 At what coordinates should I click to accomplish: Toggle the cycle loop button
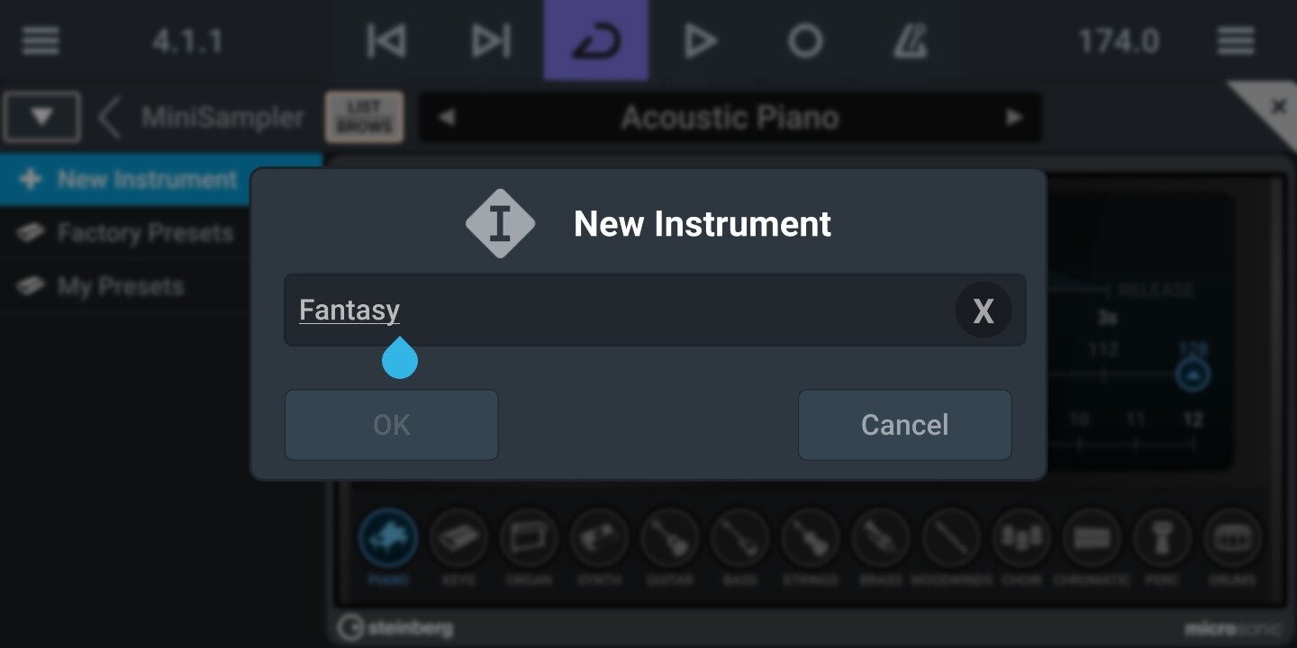tap(595, 40)
